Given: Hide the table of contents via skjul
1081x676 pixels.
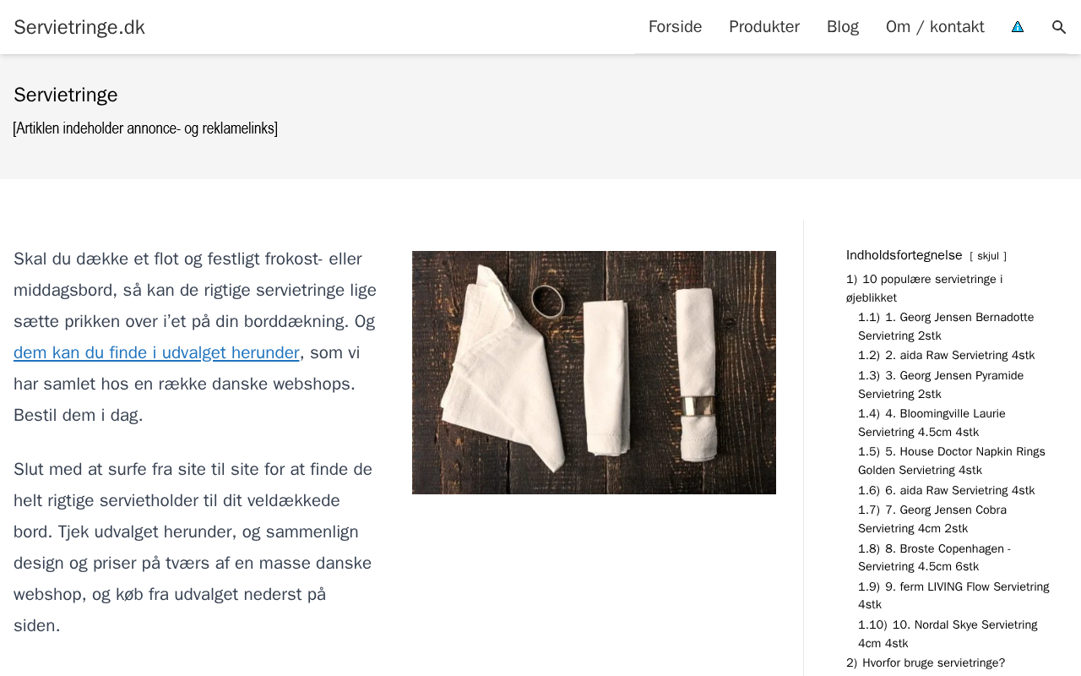Looking at the screenshot, I should point(988,256).
